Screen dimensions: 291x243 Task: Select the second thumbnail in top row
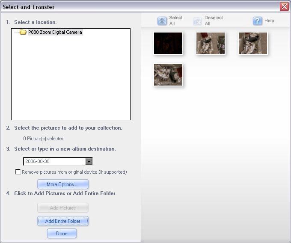[211, 43]
